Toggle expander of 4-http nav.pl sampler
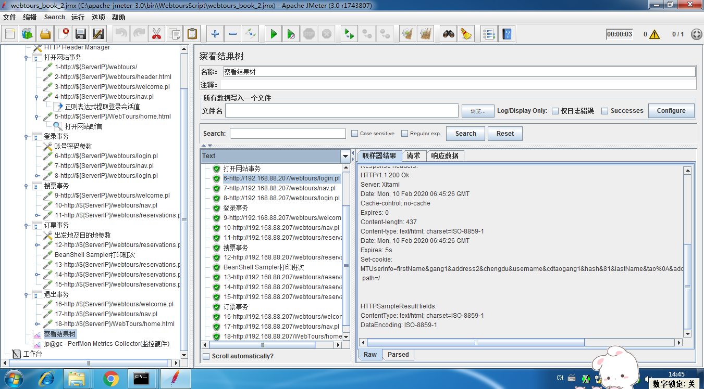Image resolution: width=704 pixels, height=389 pixels. [x=37, y=97]
